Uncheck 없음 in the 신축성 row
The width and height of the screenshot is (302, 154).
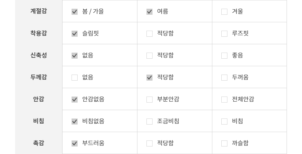tap(75, 56)
